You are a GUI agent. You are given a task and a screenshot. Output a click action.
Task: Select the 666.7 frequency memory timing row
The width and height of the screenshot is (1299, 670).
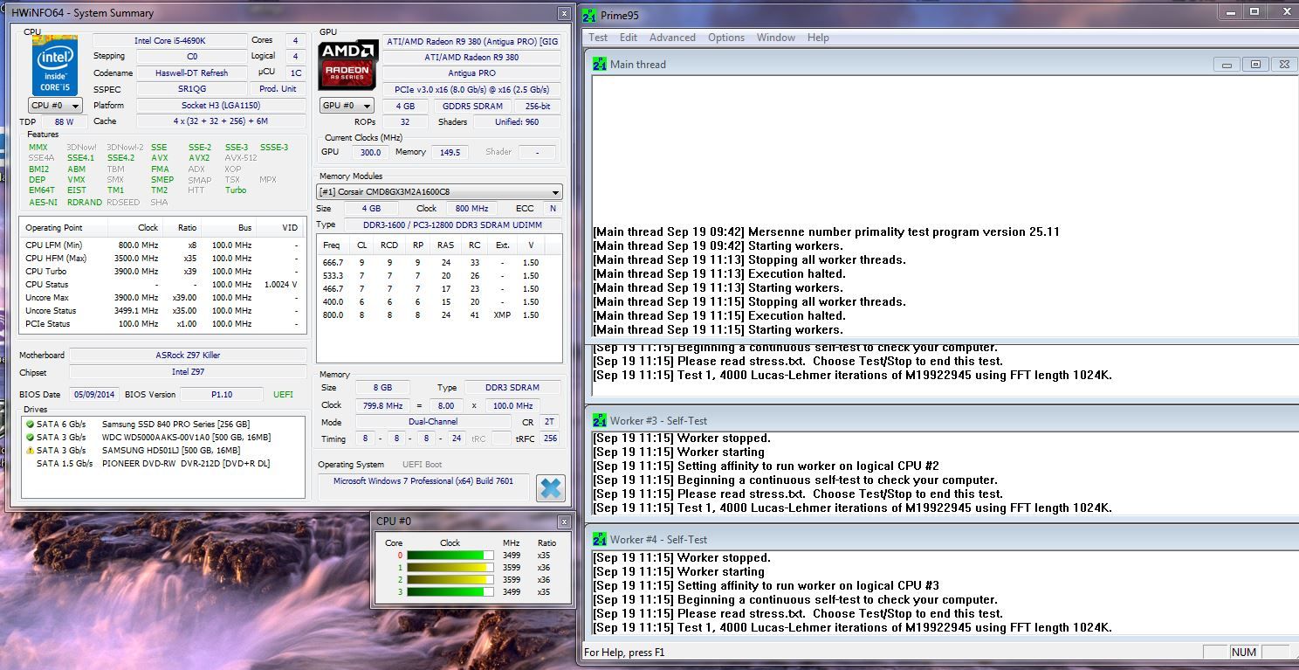pyautogui.click(x=439, y=263)
